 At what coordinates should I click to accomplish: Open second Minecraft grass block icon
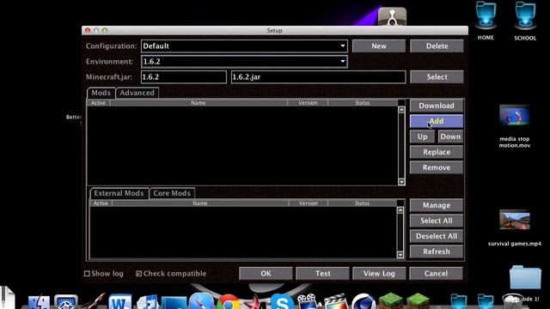pos(418,302)
